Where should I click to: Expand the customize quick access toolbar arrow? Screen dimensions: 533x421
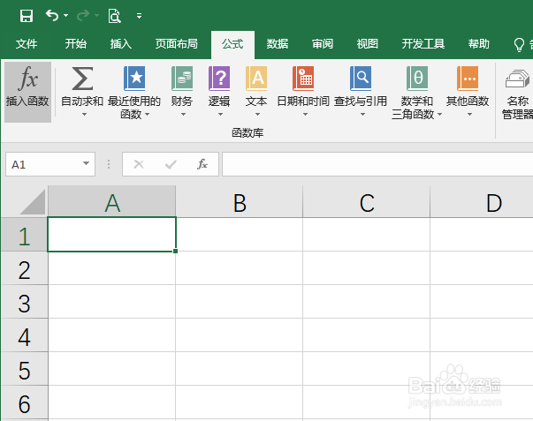(139, 16)
